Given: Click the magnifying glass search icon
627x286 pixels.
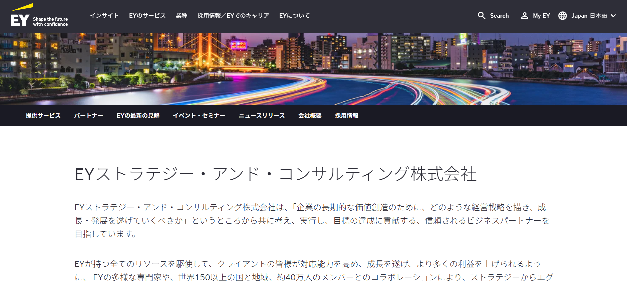Looking at the screenshot, I should coord(481,16).
